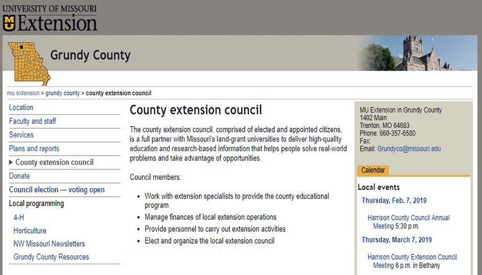Open the Services sidebar link

coord(21,135)
